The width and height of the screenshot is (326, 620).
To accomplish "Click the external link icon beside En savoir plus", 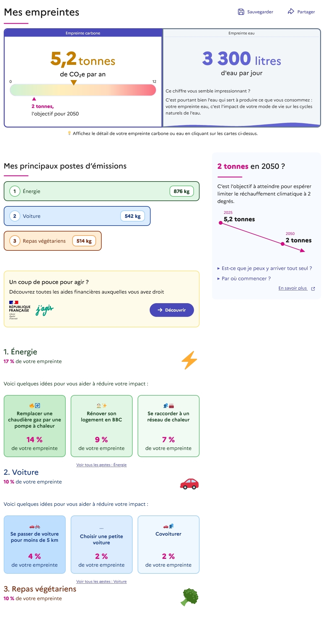I will coord(313,289).
